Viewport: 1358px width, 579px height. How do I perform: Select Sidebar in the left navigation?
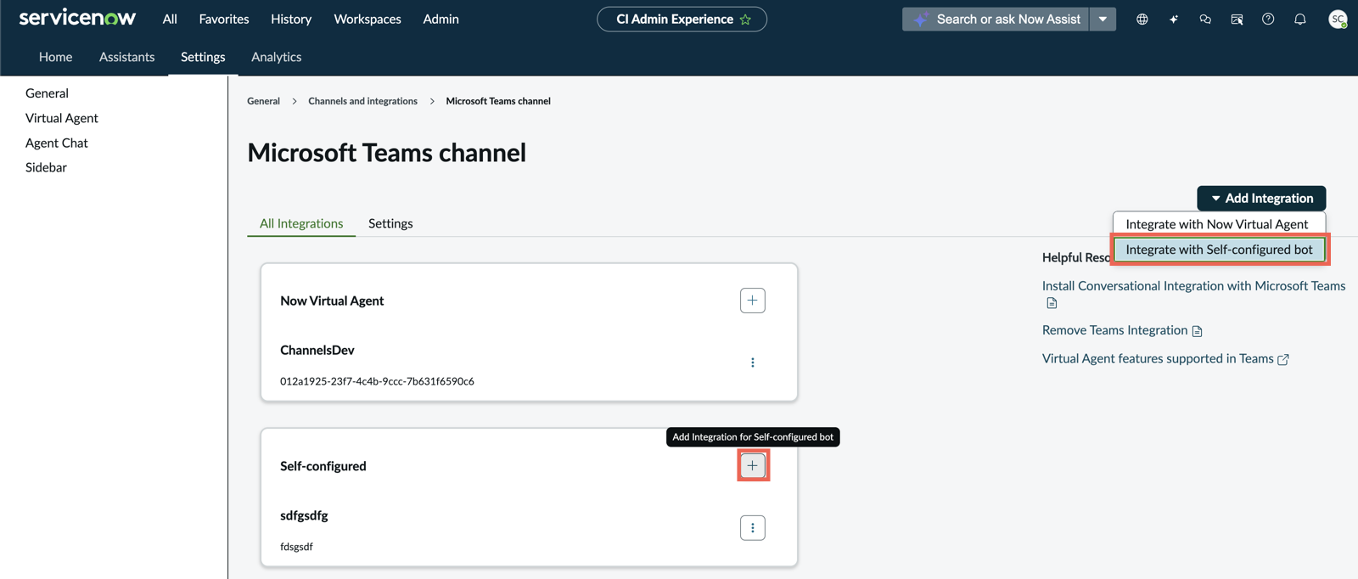coord(46,167)
